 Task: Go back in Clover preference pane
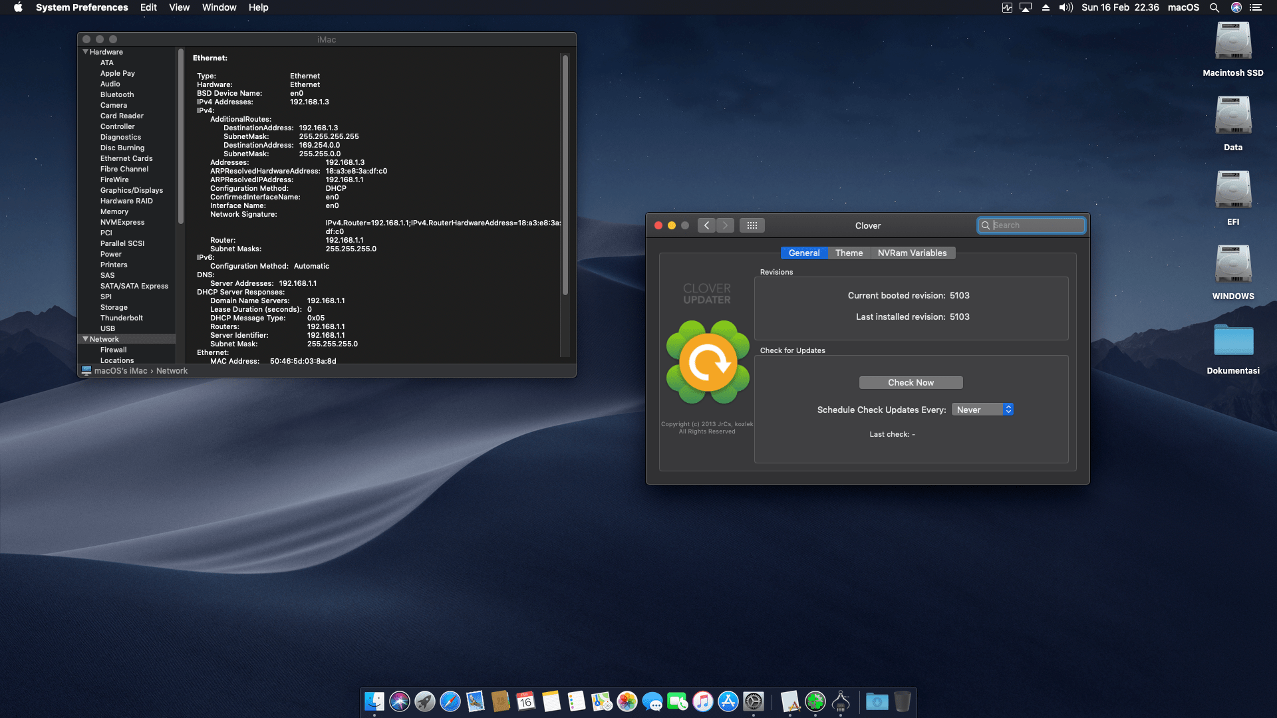[x=706, y=225]
